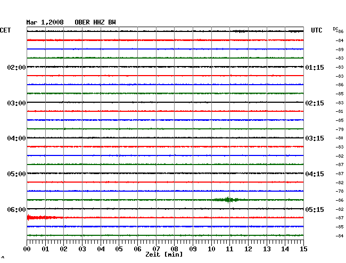Click the top black trace disturbance past minute 11

[240, 31]
